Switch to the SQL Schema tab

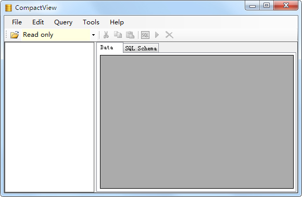[141, 48]
